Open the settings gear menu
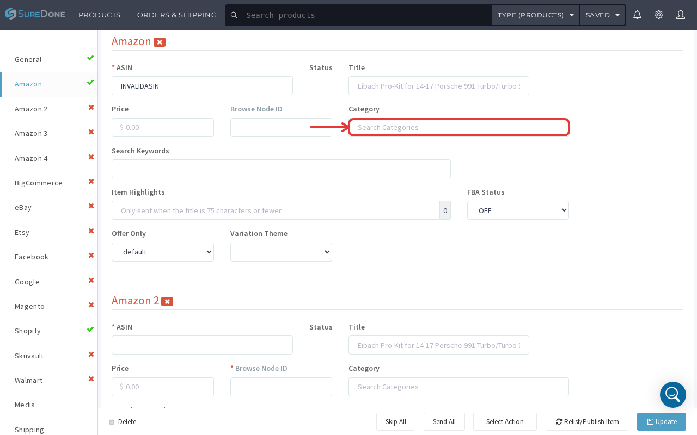This screenshot has width=697, height=435. pos(659,15)
